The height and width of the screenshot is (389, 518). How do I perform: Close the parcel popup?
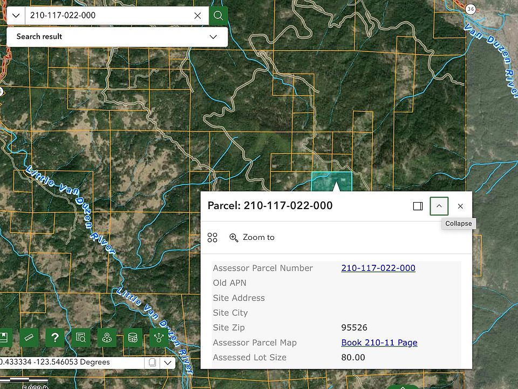[460, 206]
